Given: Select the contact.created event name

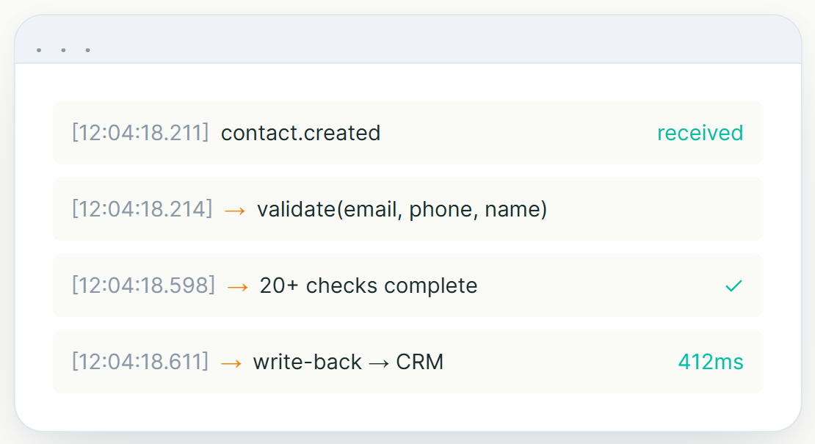Looking at the screenshot, I should pyautogui.click(x=300, y=134).
